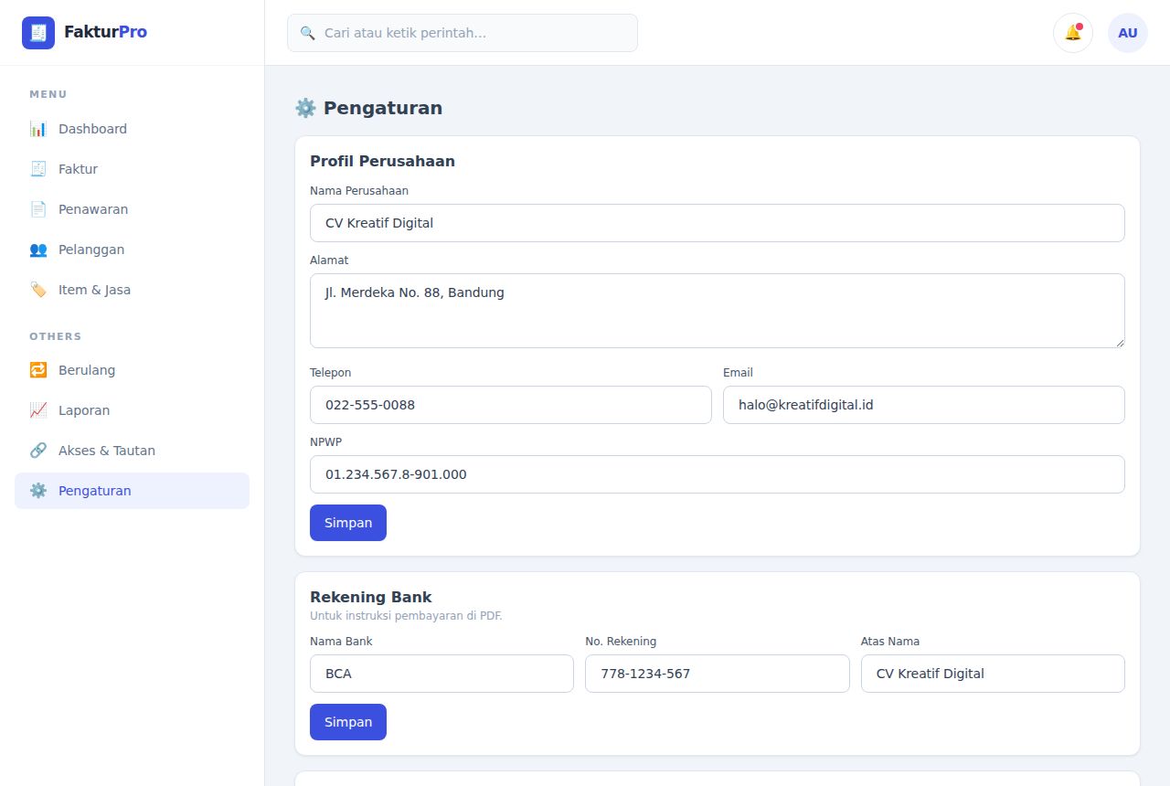Click the FakturPro logo icon
This screenshot has height=786, width=1170.
tap(38, 33)
